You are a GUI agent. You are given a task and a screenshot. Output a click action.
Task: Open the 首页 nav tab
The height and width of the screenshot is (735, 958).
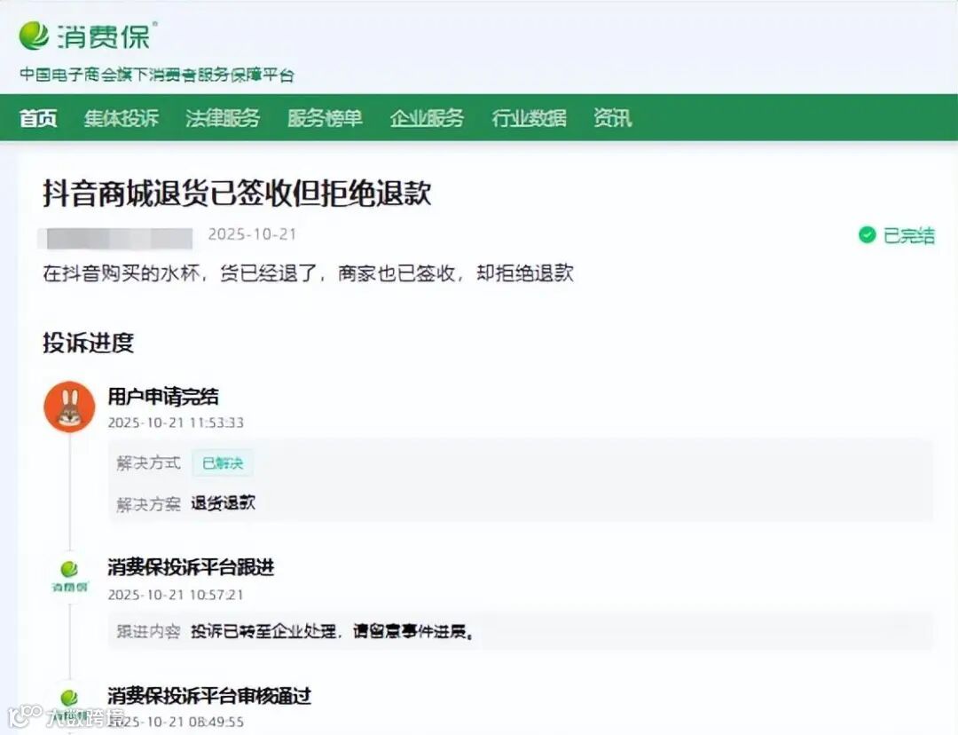[38, 117]
